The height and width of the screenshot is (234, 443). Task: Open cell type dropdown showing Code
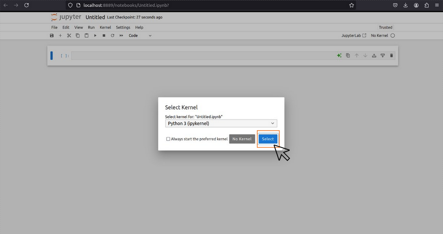[140, 36]
